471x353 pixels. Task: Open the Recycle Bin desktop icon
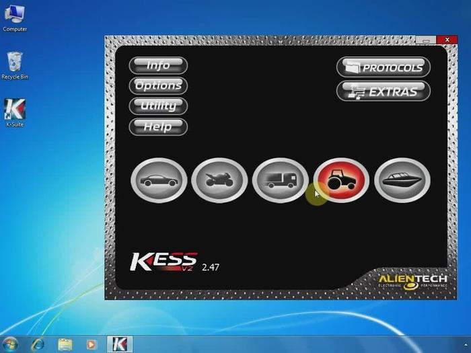[x=14, y=64]
